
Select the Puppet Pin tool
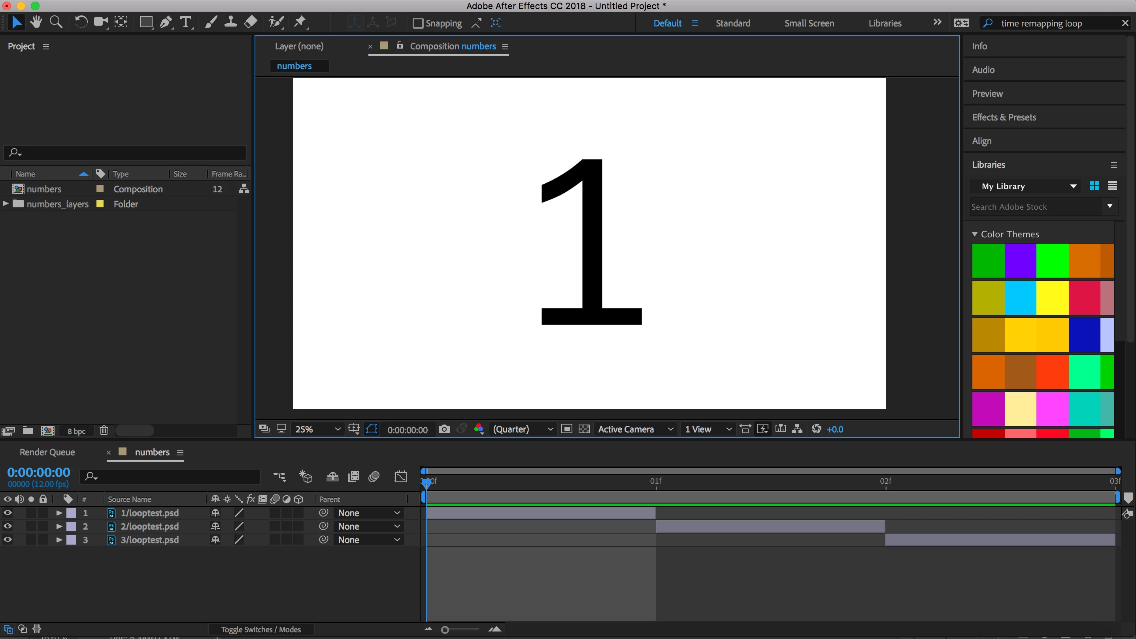(300, 22)
